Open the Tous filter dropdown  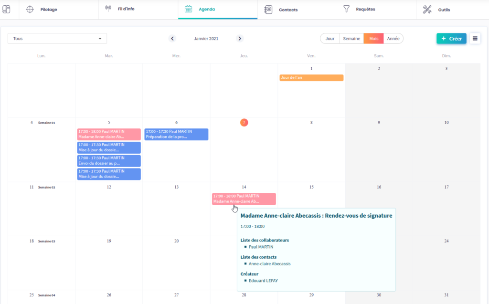pos(57,39)
